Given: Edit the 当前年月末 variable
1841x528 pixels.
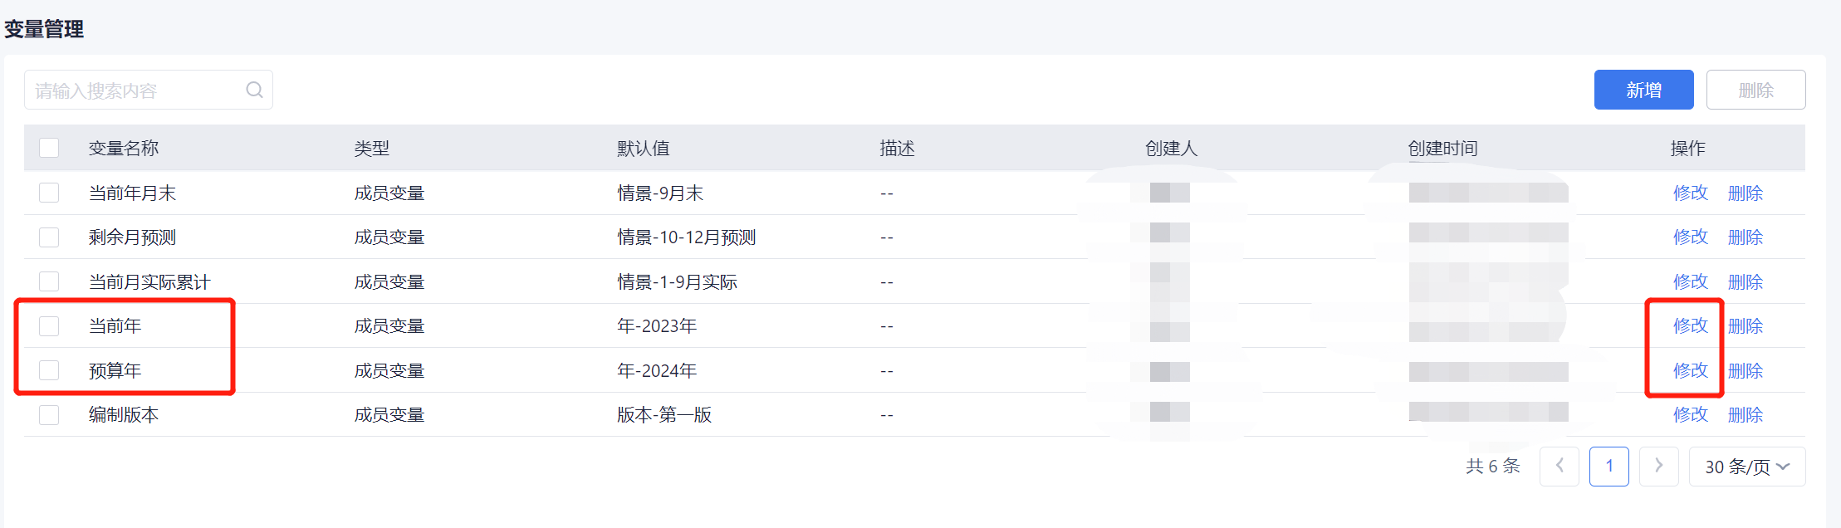Looking at the screenshot, I should tap(1690, 193).
